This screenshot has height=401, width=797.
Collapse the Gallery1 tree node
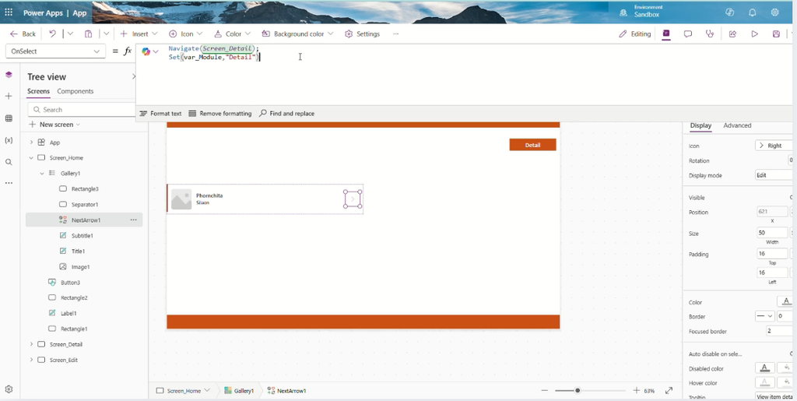[42, 174]
